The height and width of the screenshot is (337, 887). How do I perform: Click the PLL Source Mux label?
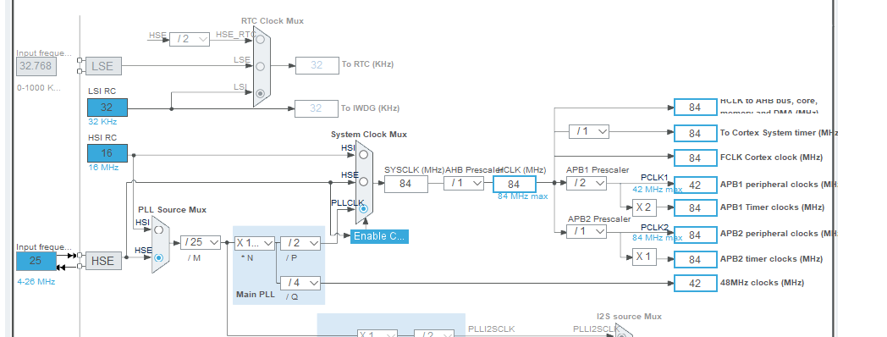coord(172,209)
